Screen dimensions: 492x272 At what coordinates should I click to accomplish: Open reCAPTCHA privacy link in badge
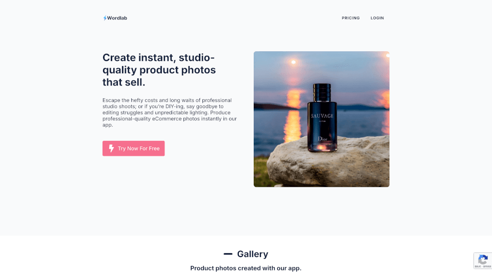[478, 266]
